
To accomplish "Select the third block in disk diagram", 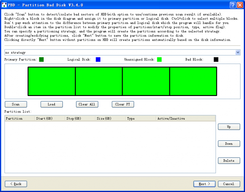I will [x=146, y=81].
